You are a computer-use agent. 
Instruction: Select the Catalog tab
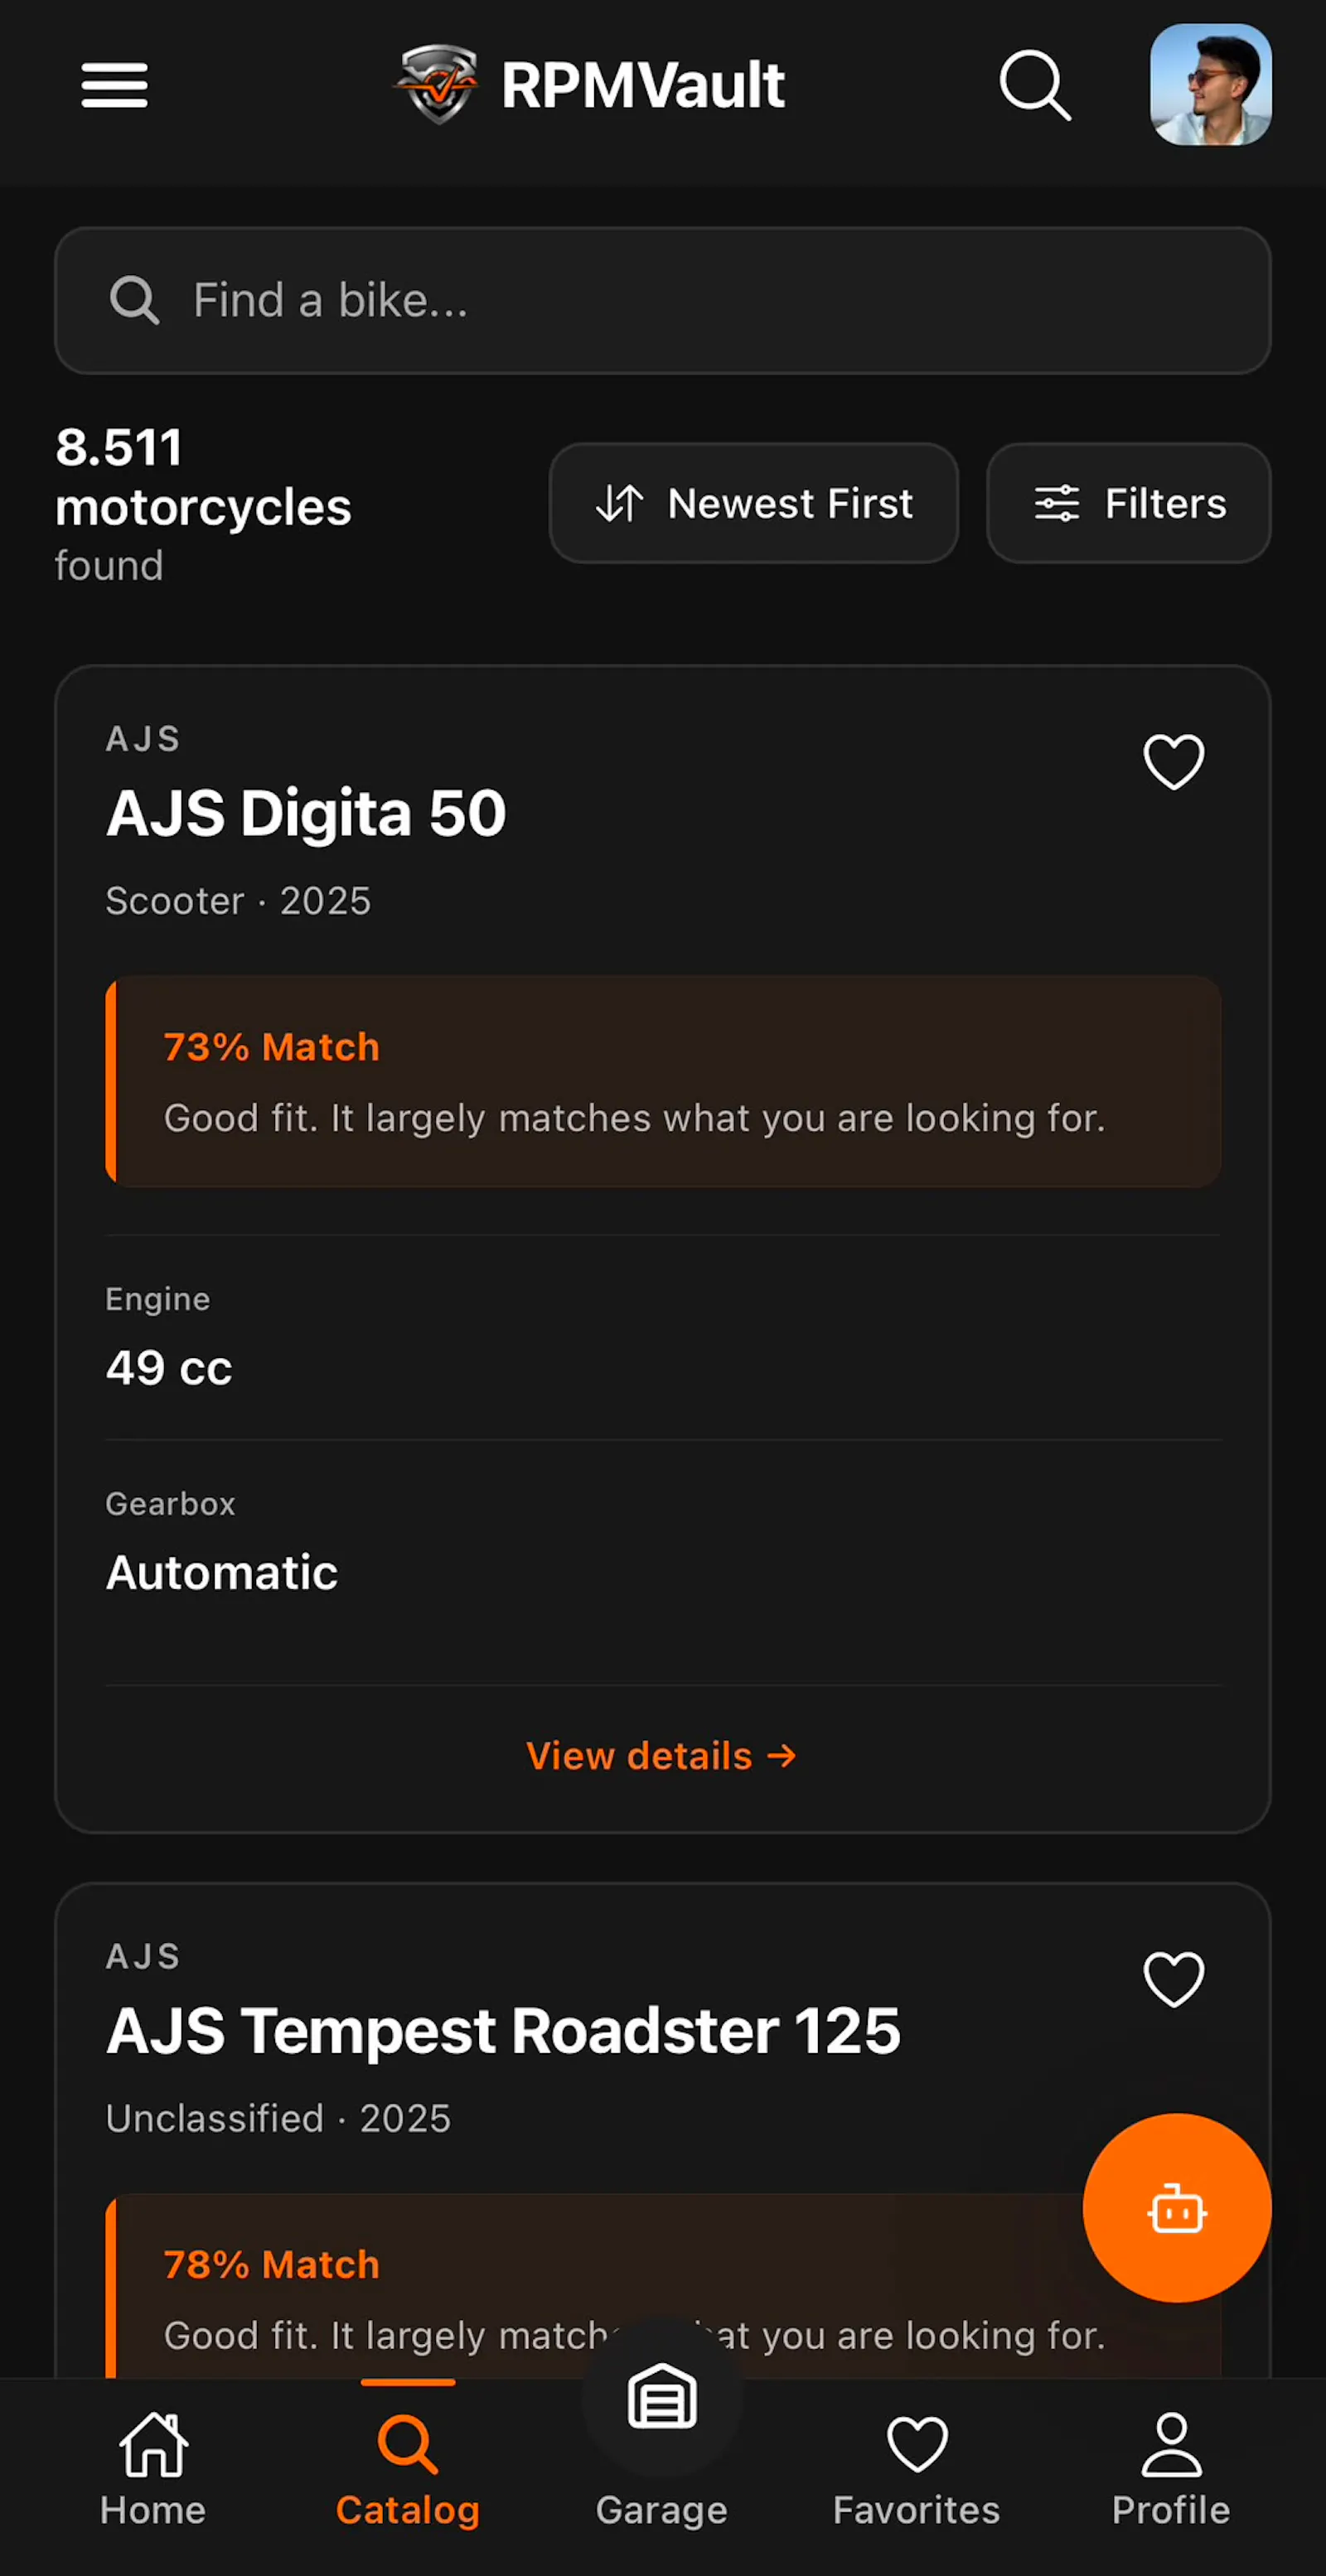pos(408,2470)
